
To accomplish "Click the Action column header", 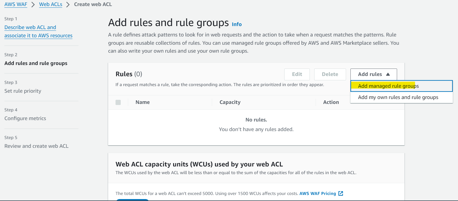I will coord(331,102).
